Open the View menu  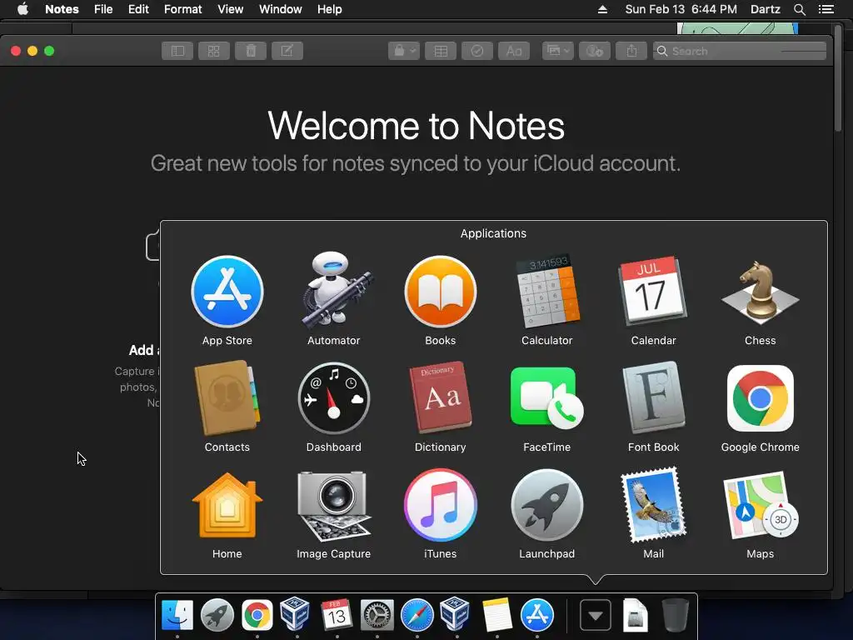pyautogui.click(x=231, y=9)
